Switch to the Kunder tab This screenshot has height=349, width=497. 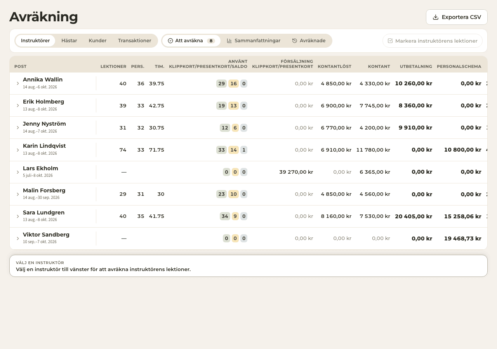click(x=97, y=41)
